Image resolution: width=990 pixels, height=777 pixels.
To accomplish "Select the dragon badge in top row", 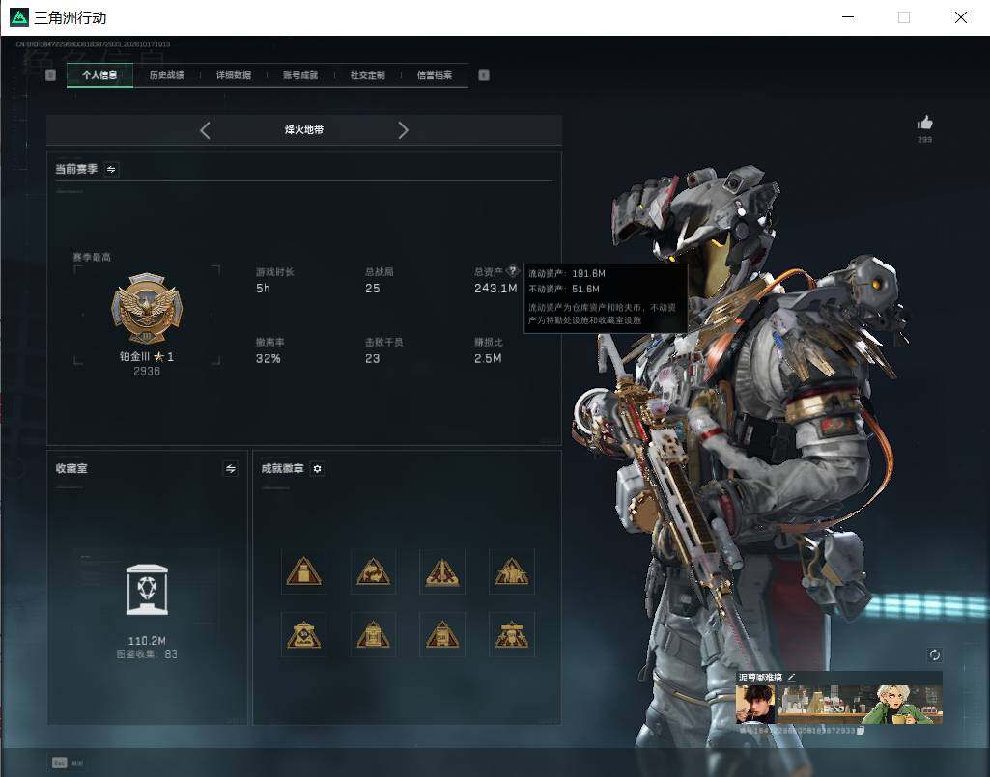I will (x=373, y=571).
